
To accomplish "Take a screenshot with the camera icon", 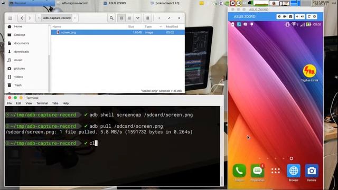I will pyautogui.click(x=290, y=16).
